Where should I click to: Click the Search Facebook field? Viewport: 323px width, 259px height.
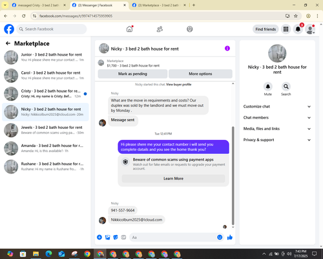pyautogui.click(x=52, y=29)
